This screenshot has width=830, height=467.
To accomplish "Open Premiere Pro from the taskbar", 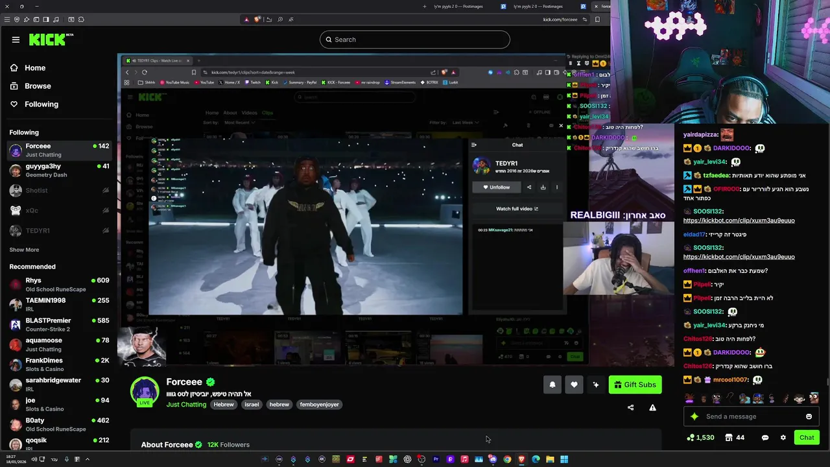I will click(x=436, y=459).
